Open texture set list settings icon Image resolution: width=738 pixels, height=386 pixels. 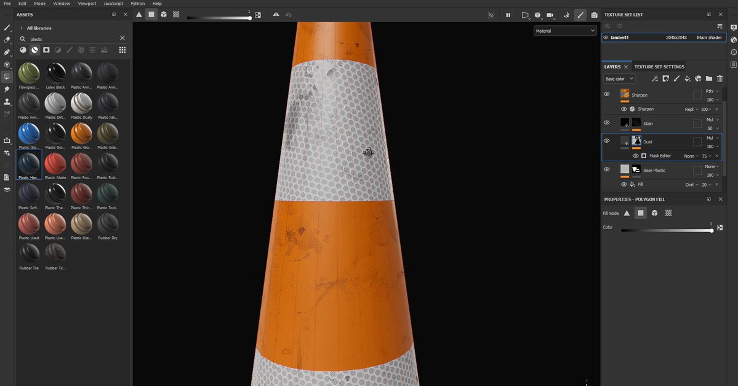(x=720, y=26)
